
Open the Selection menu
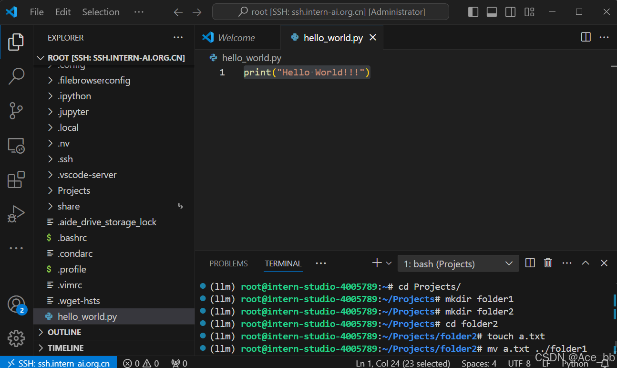point(101,12)
